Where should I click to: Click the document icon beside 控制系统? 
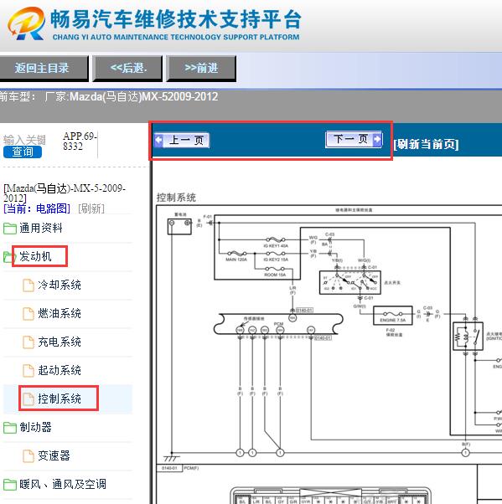28,399
